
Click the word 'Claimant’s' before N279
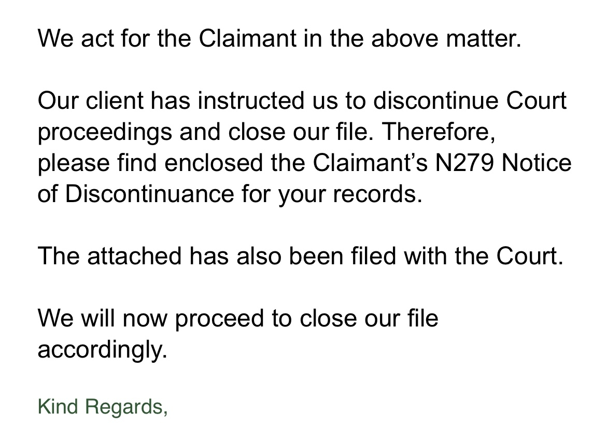click(370, 163)
